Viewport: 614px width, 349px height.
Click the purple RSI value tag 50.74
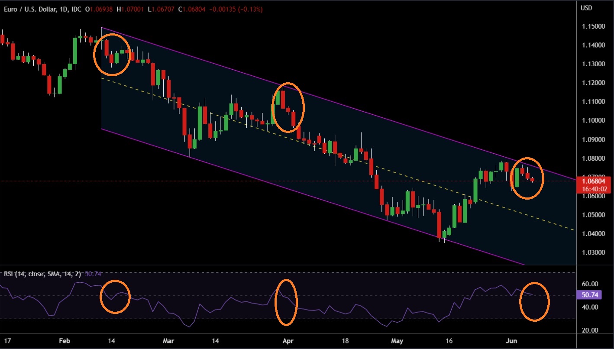(590, 295)
